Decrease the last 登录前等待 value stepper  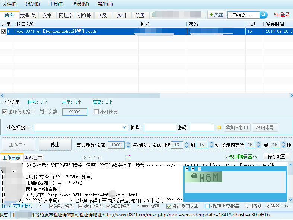(283, 146)
